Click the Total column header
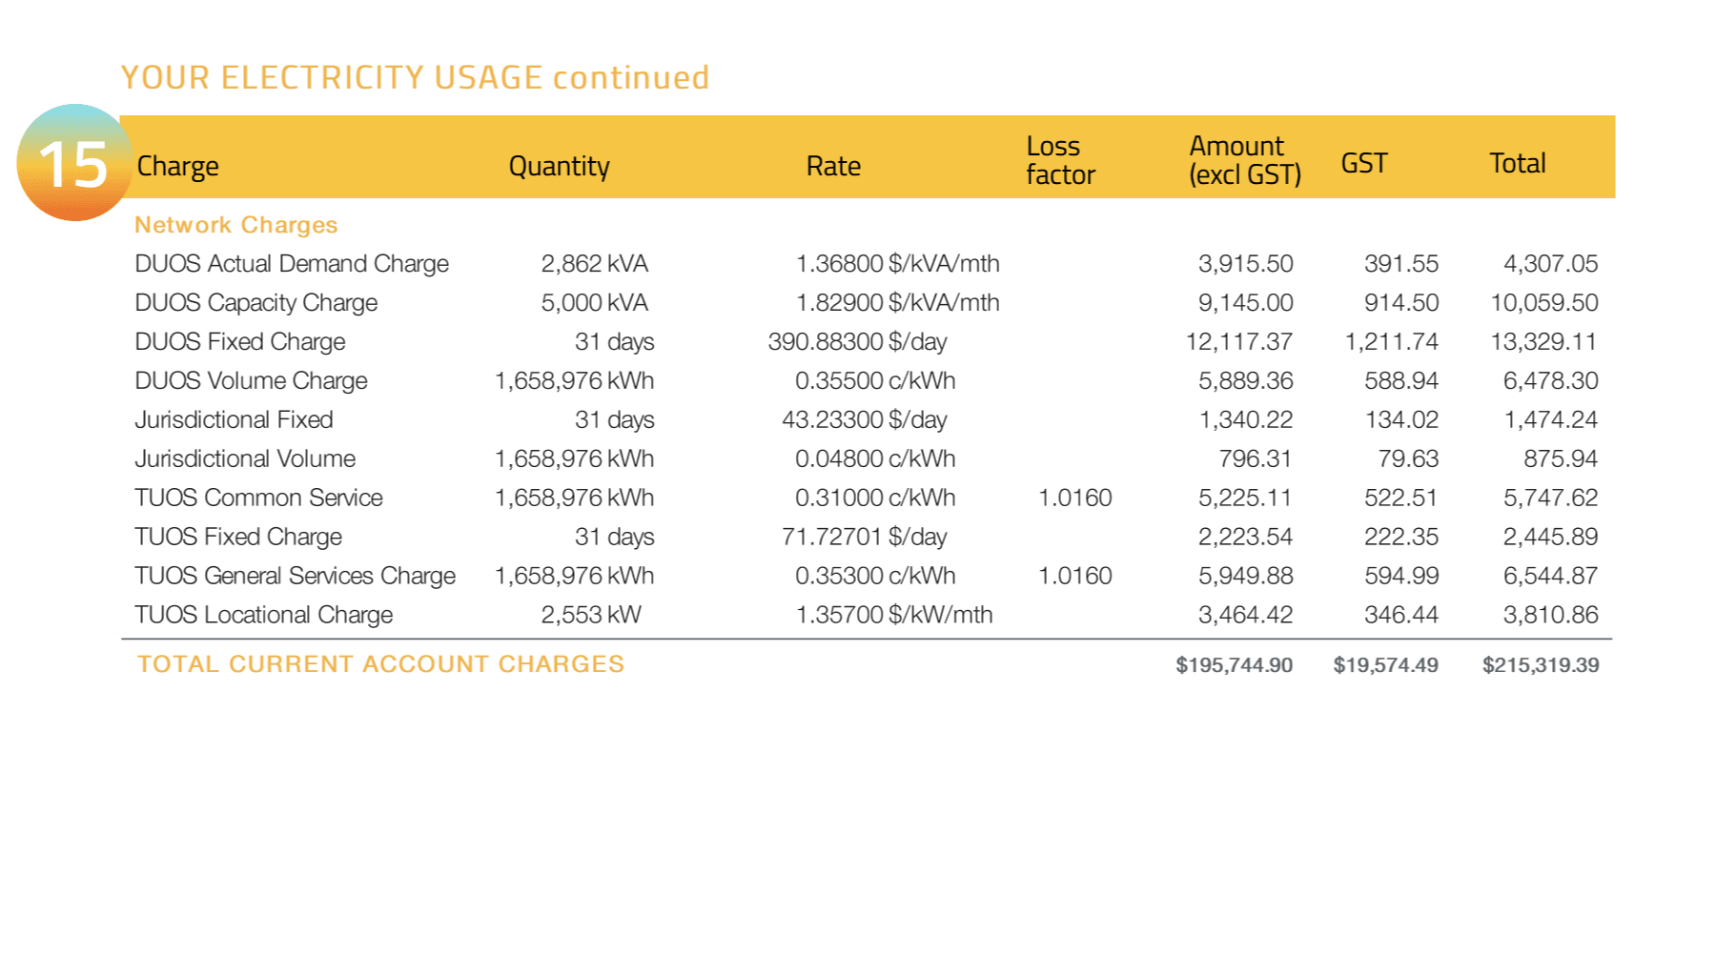This screenshot has width=1736, height=976. pos(1518,163)
